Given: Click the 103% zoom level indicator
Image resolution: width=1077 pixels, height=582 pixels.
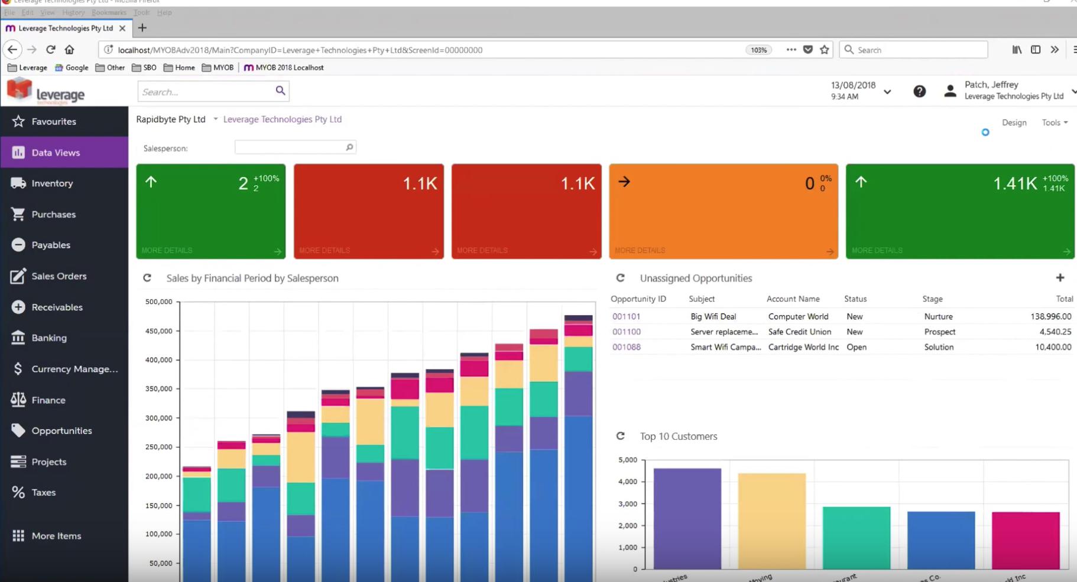Looking at the screenshot, I should click(758, 50).
